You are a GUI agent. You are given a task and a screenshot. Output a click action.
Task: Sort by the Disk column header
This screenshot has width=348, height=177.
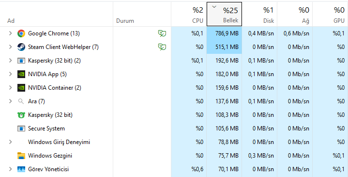pos(259,14)
